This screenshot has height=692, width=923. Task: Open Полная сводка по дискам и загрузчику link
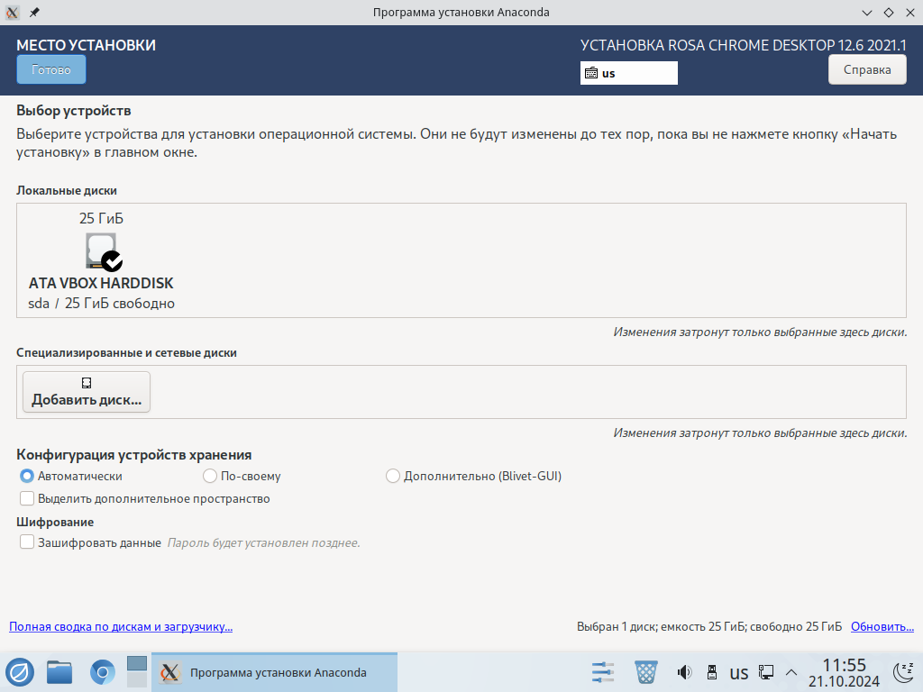(121, 626)
